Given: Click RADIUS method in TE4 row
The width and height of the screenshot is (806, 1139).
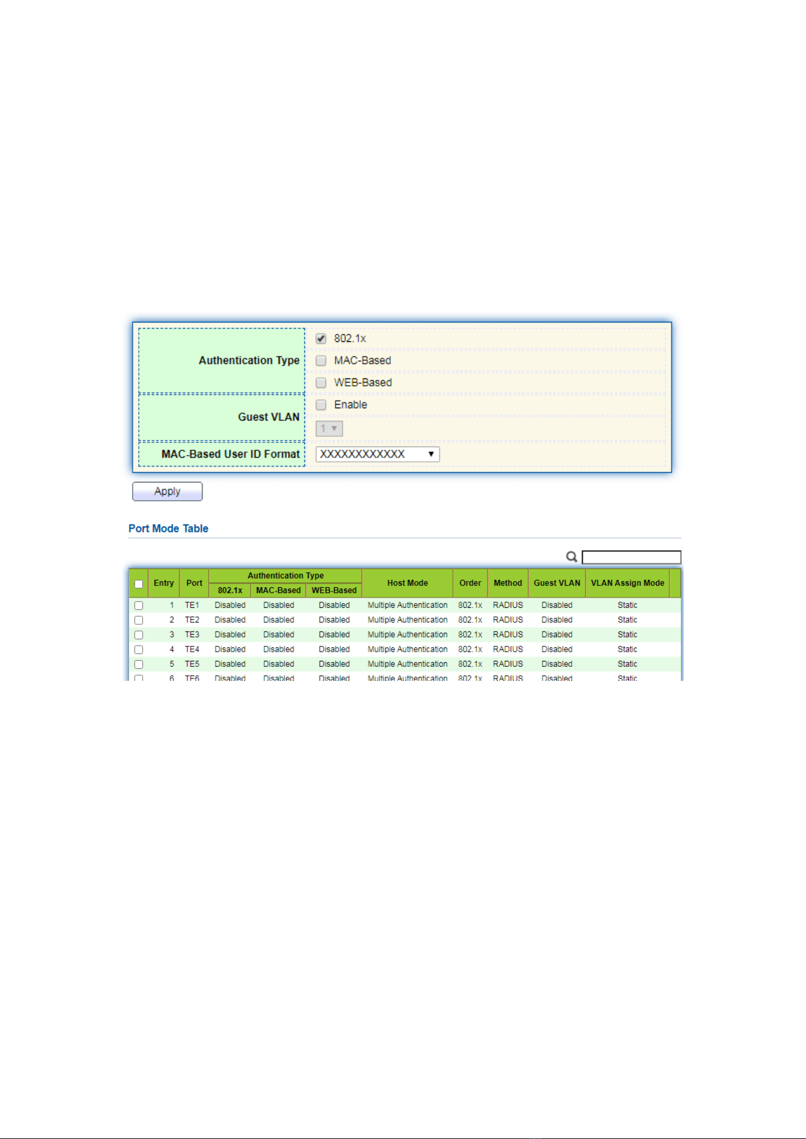Looking at the screenshot, I should click(508, 649).
